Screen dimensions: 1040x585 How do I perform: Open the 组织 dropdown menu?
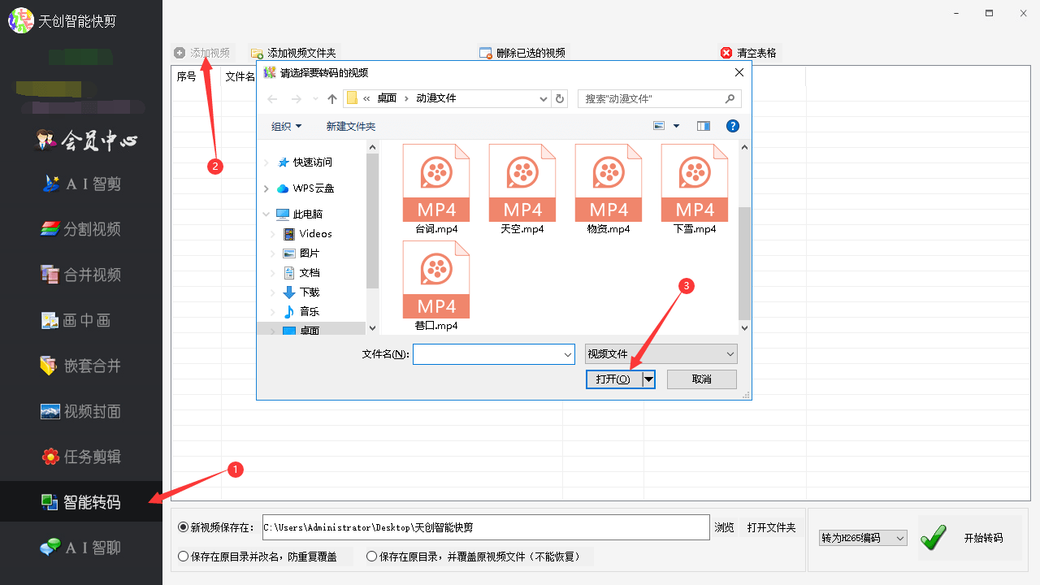(286, 126)
